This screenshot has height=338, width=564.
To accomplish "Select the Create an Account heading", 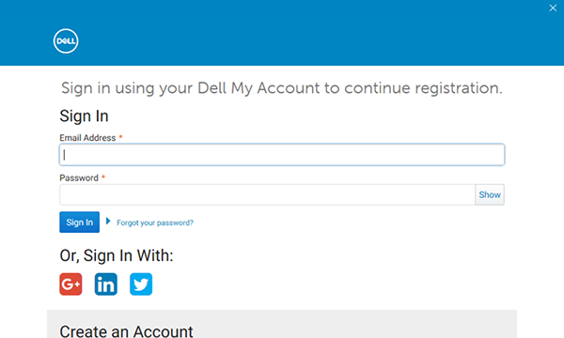I will click(x=126, y=331).
